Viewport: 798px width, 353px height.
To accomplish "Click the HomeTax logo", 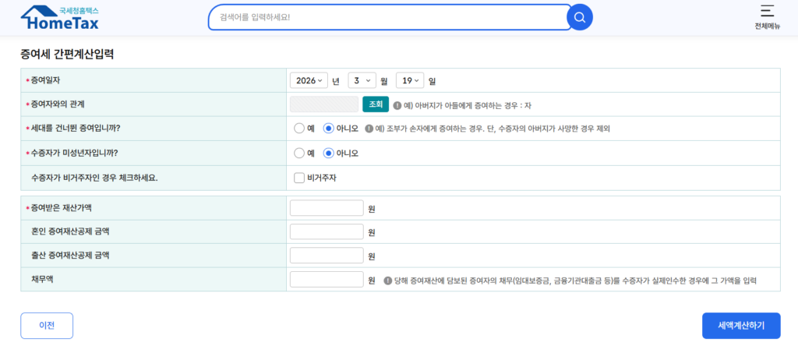I will (59, 18).
